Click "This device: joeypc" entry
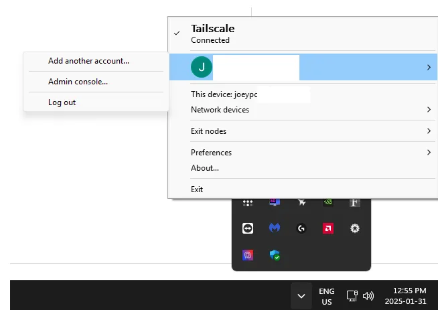 tap(303, 94)
